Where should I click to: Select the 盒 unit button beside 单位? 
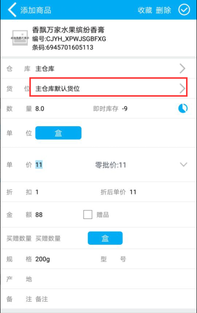(x=58, y=133)
